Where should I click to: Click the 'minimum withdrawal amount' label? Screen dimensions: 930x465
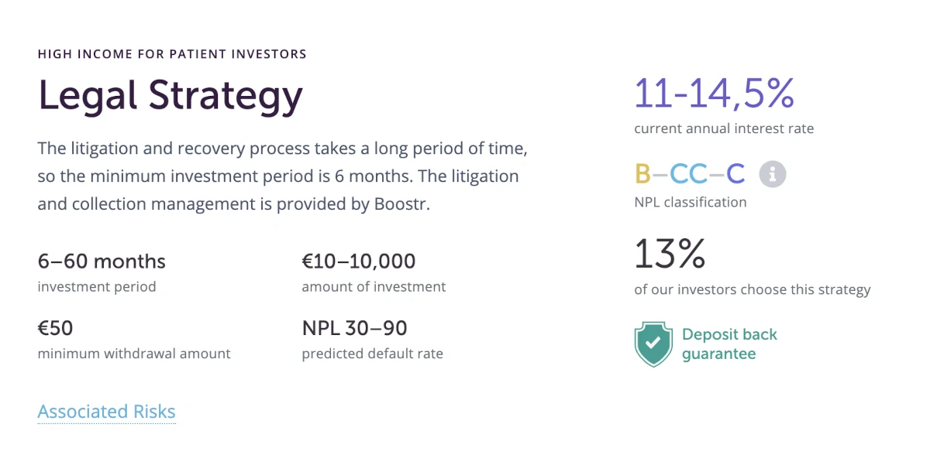pos(134,354)
